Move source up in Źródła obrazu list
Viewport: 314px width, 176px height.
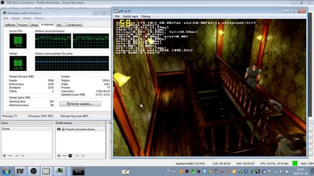click(x=78, y=155)
